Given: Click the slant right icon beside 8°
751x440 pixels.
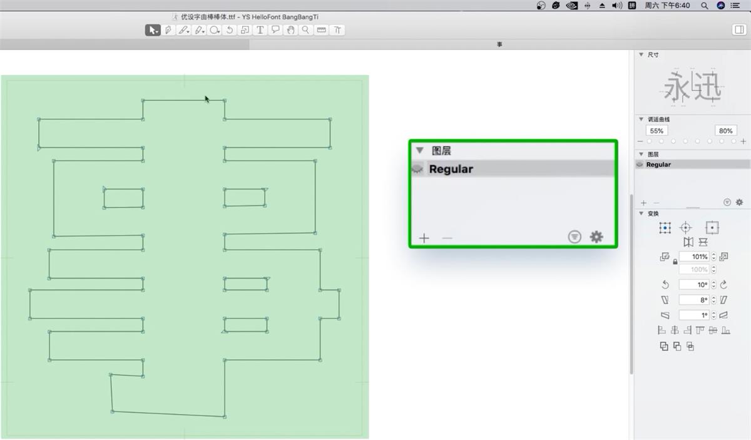Looking at the screenshot, I should [x=723, y=300].
